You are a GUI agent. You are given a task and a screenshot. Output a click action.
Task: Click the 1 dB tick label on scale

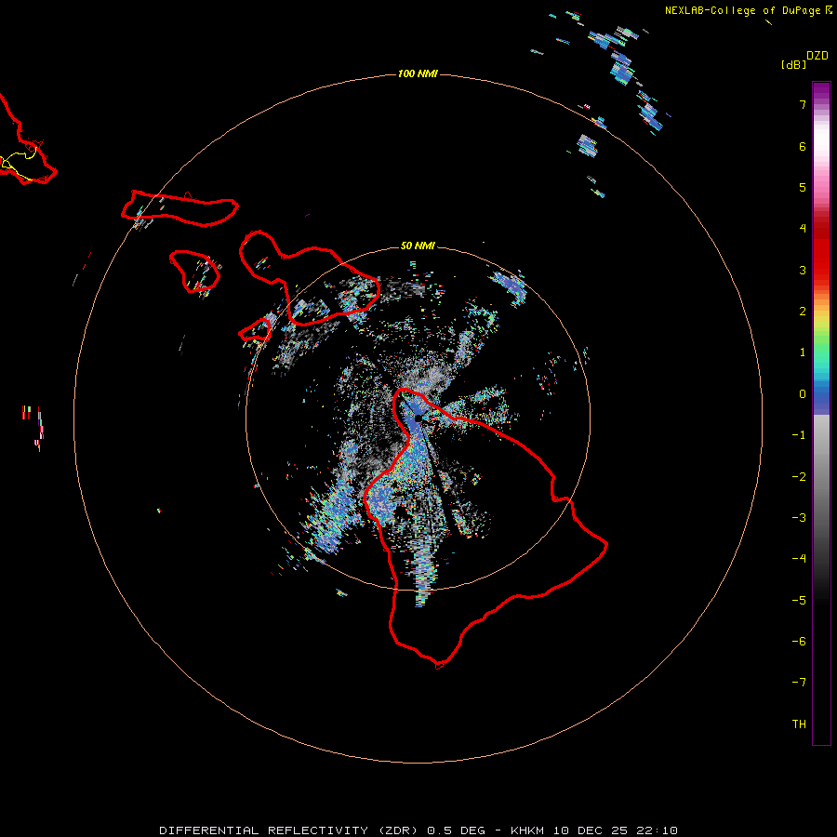click(x=803, y=352)
